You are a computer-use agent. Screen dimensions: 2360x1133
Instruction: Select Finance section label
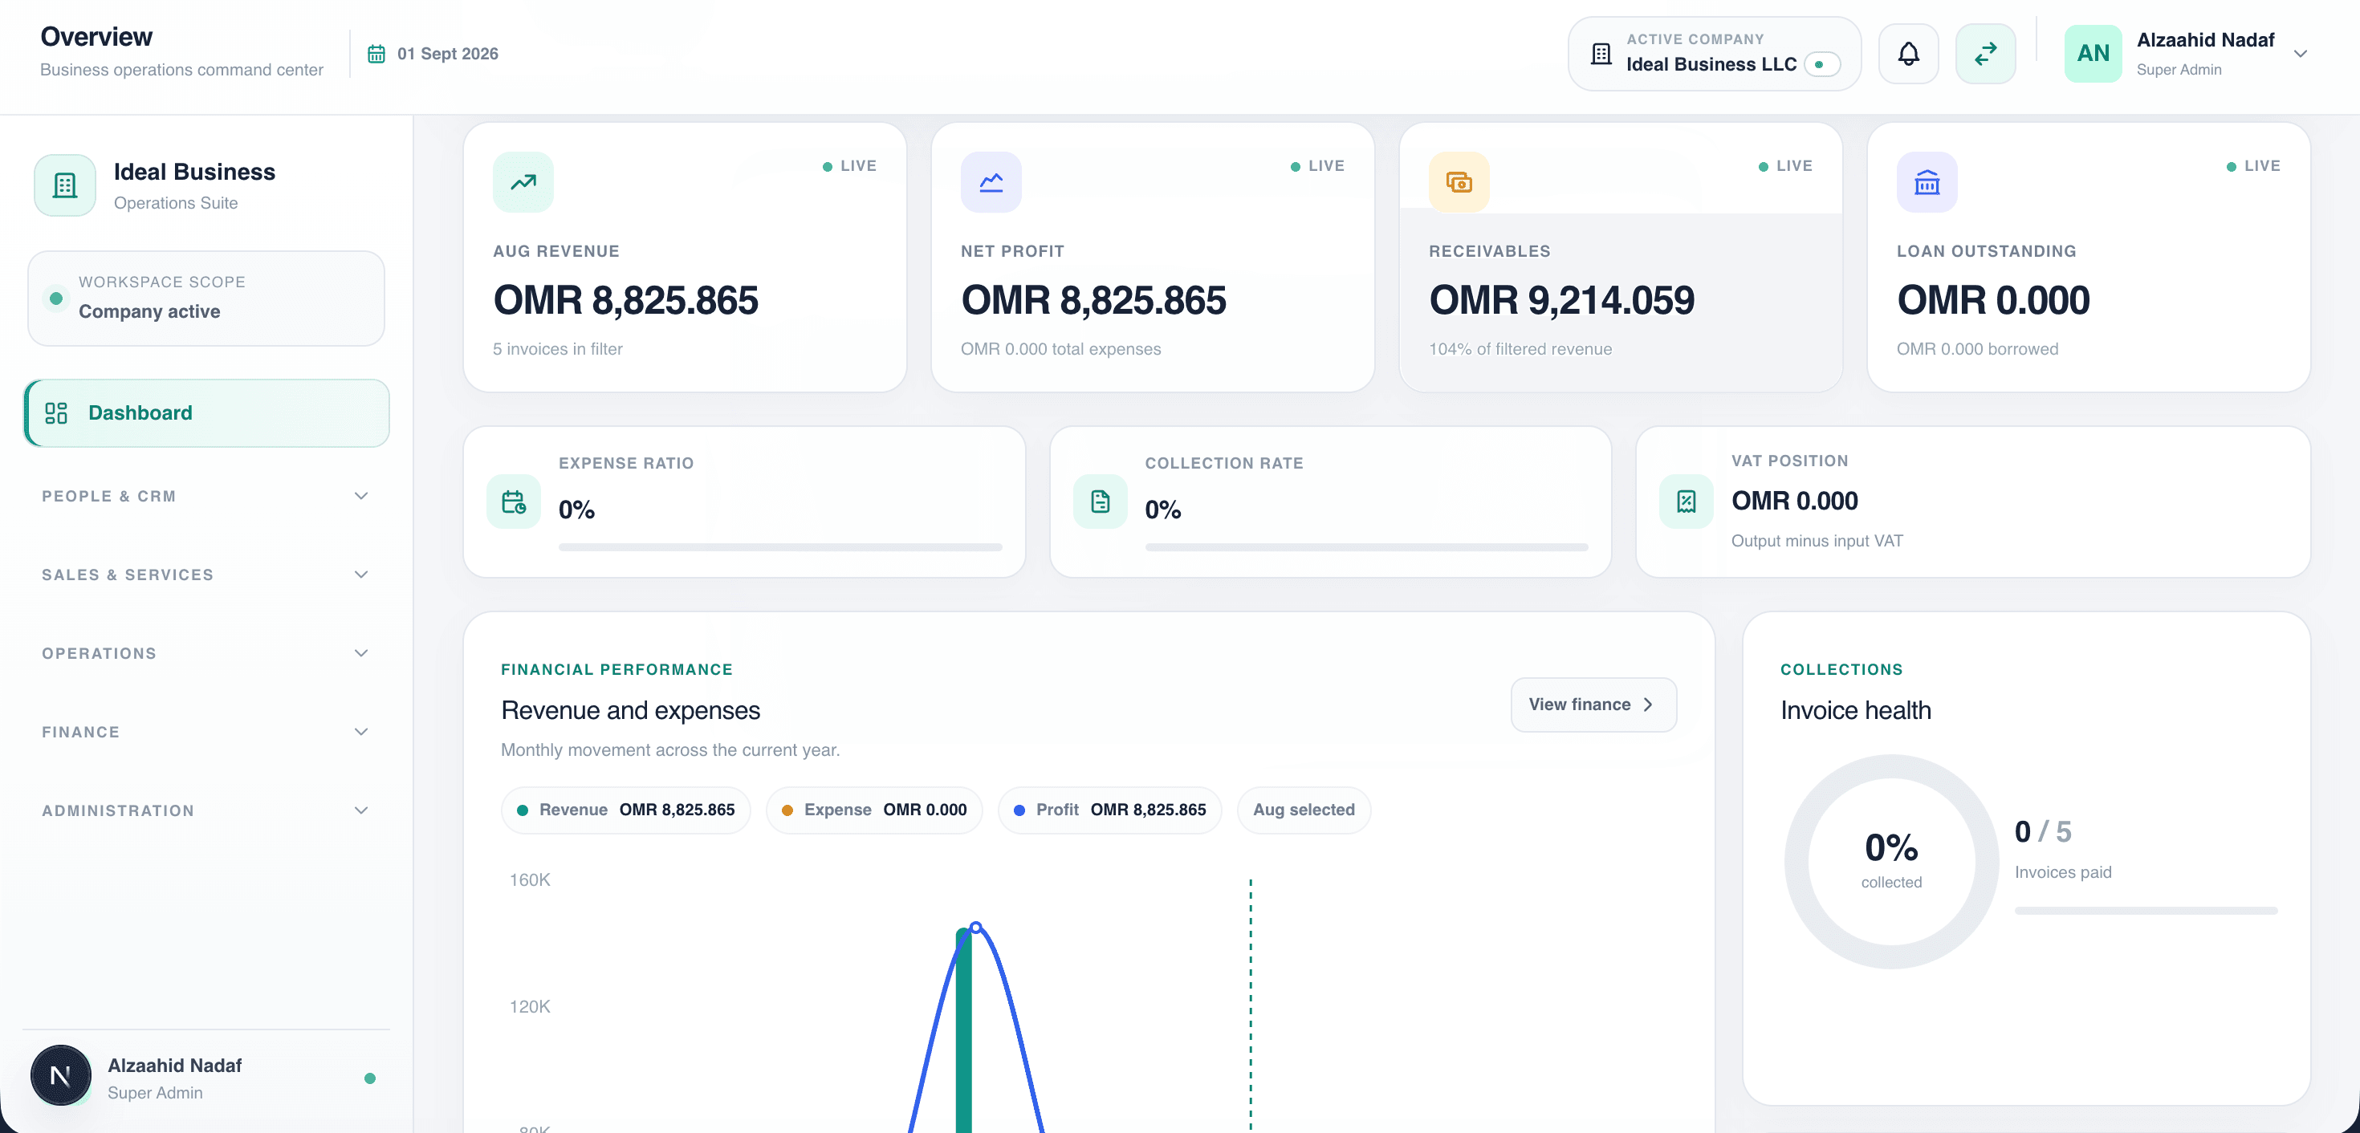click(x=80, y=733)
